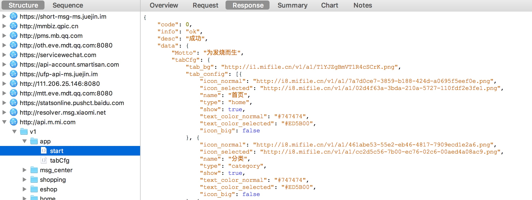Screen dimensions: 532x200
Task: Open the Chart tab
Action: coord(329,5)
